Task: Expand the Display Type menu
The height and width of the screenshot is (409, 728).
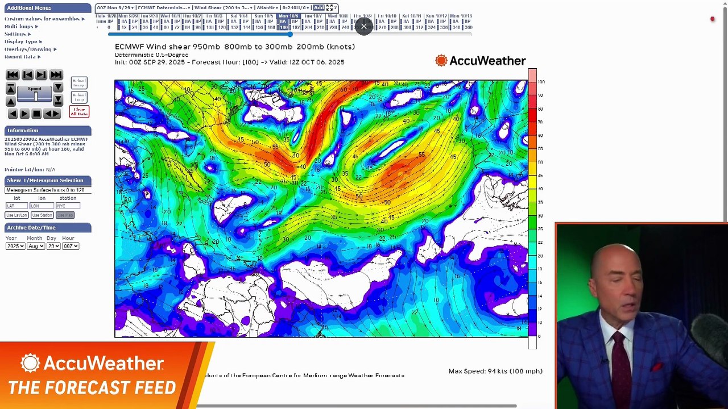Action: (23, 41)
